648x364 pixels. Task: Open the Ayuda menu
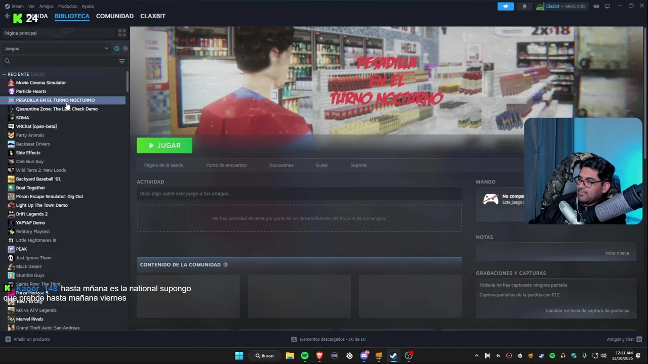[88, 6]
